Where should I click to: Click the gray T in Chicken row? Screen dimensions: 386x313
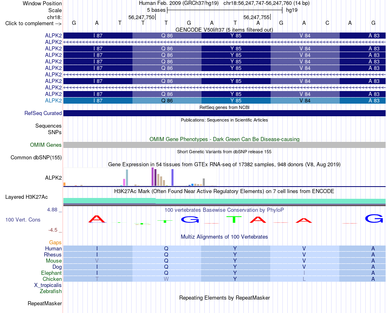pyautogui.click(x=97, y=279)
